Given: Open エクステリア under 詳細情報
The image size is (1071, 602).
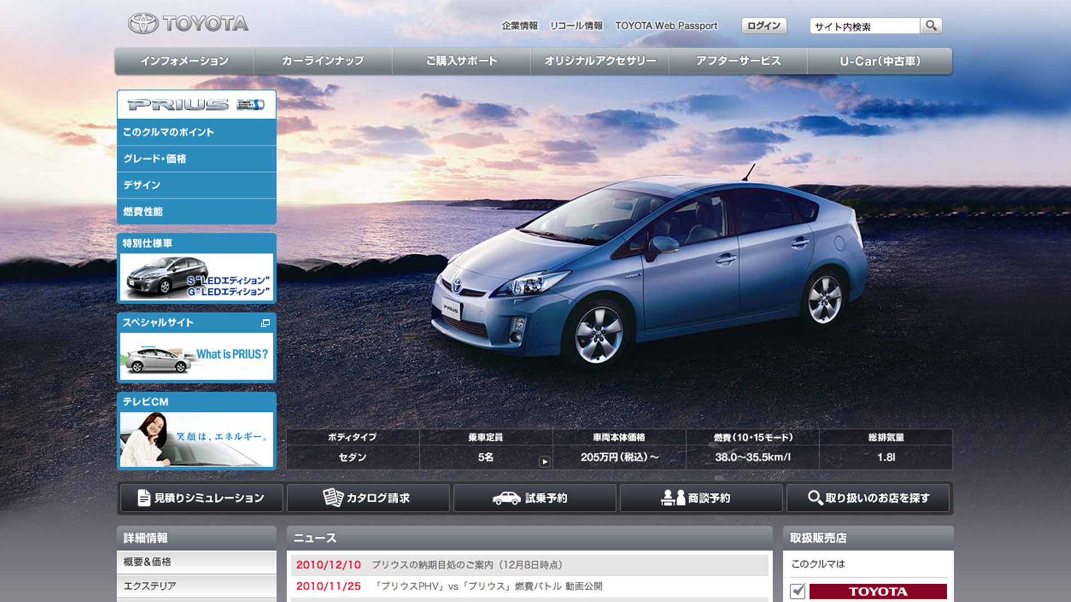Looking at the screenshot, I should [196, 586].
